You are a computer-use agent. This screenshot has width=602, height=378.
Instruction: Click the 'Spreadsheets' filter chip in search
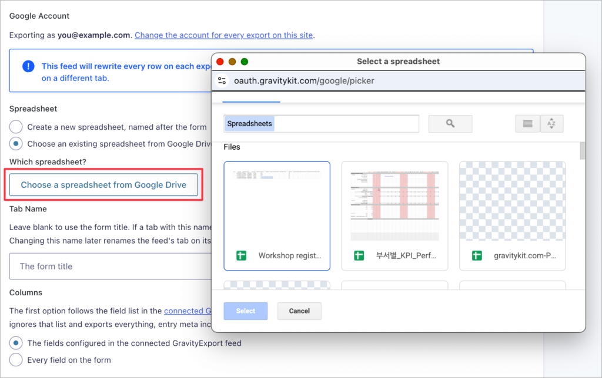click(249, 123)
